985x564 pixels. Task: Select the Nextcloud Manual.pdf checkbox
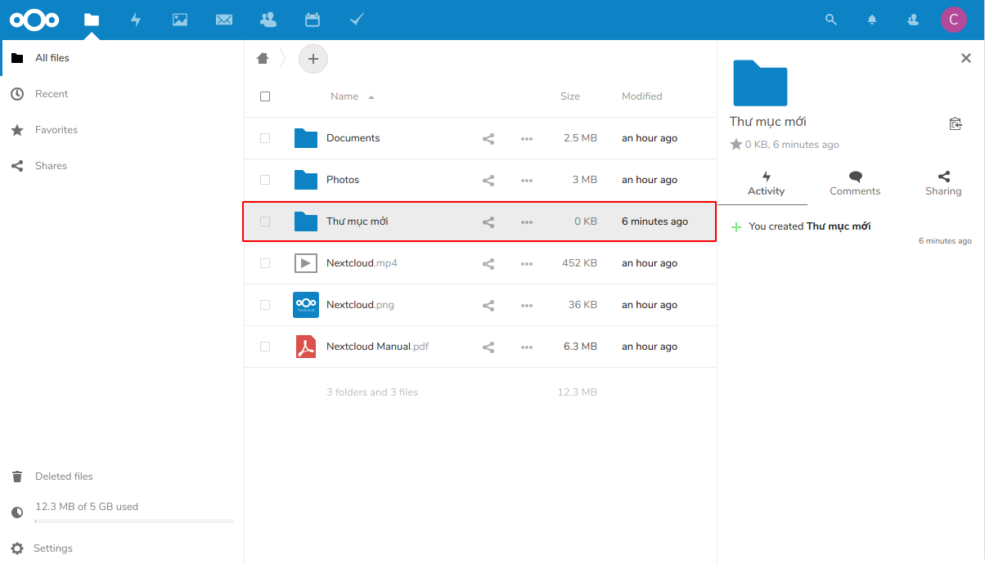265,347
